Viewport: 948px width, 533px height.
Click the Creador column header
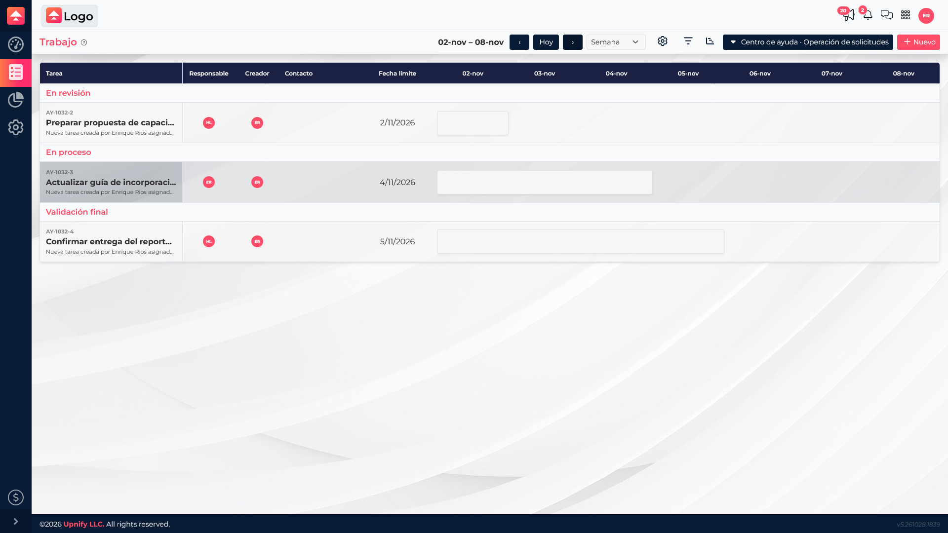click(257, 74)
